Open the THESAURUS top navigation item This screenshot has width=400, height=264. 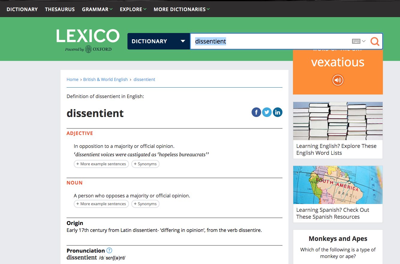click(60, 9)
